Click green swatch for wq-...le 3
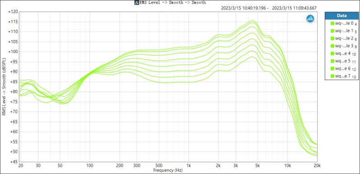The height and width of the screenshot is (174, 360). click(332, 46)
